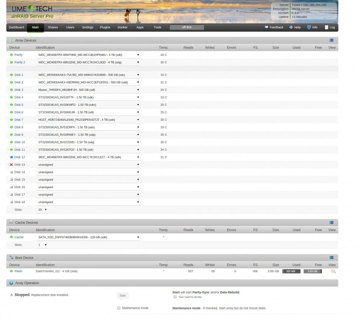
Task: Open the Tools tab
Action: 157,27
